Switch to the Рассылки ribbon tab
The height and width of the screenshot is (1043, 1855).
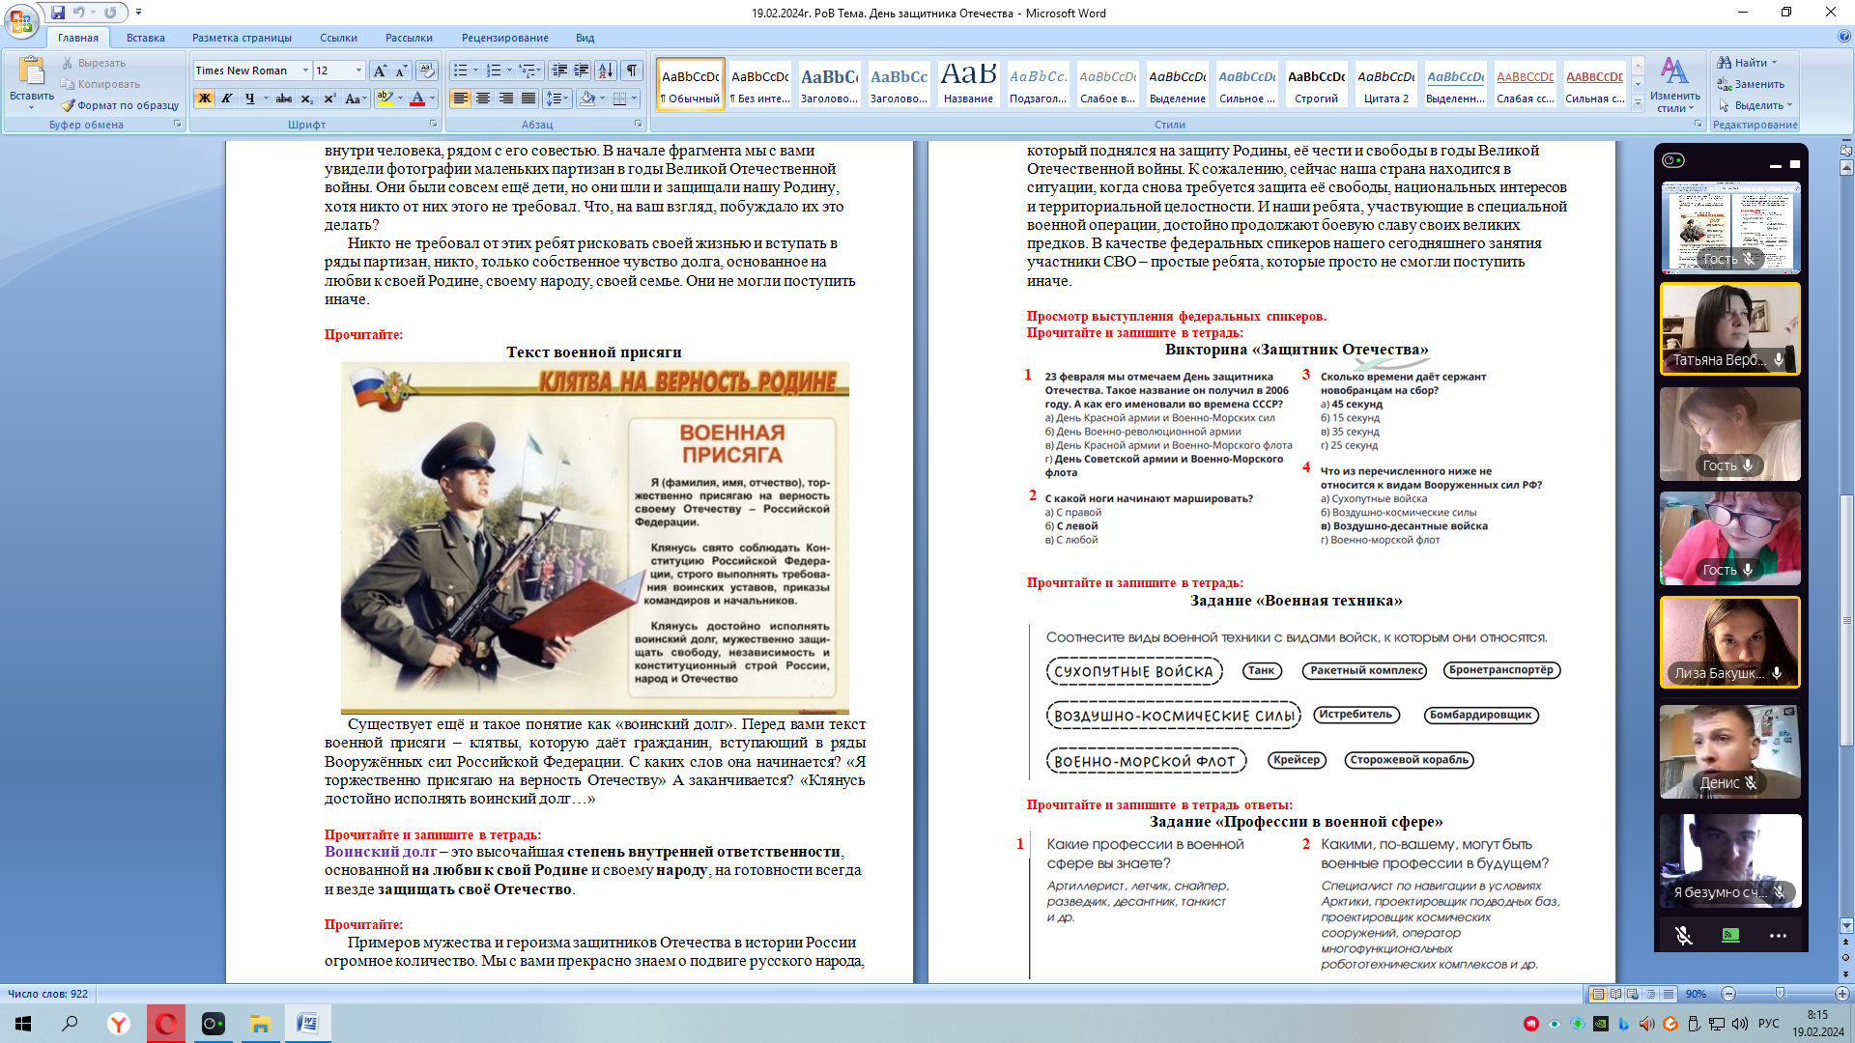(x=409, y=38)
